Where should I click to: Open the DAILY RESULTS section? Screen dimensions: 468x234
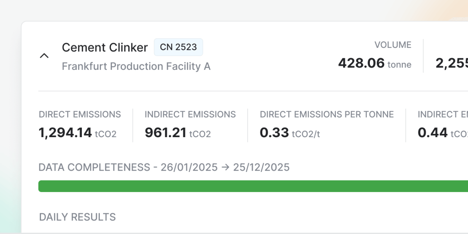[77, 217]
